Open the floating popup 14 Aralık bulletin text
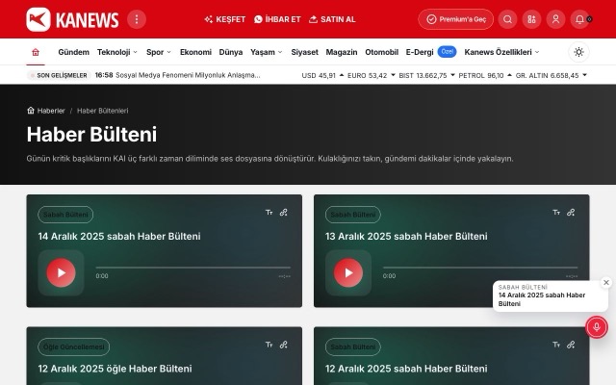The height and width of the screenshot is (385, 616). tap(542, 299)
